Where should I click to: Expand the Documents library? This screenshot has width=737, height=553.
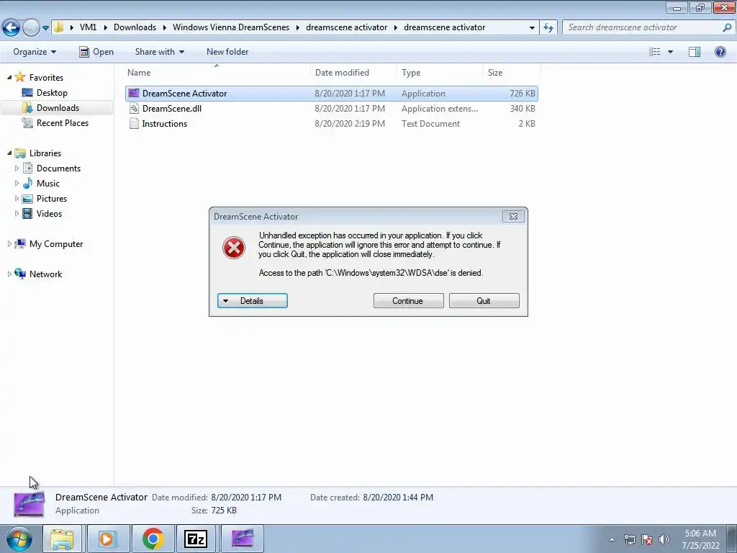click(17, 168)
